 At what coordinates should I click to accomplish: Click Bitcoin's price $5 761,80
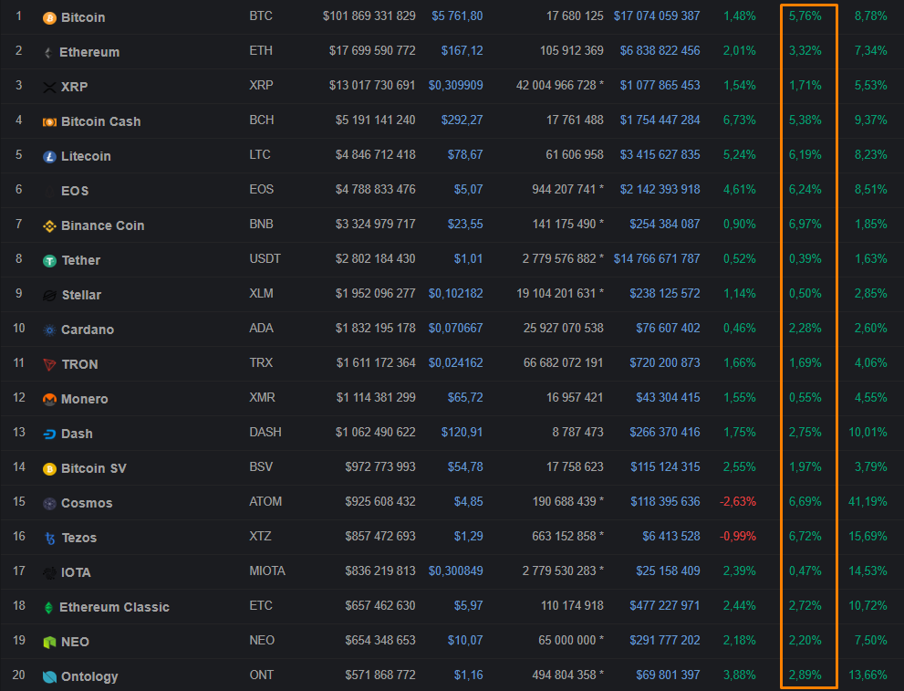pos(457,16)
